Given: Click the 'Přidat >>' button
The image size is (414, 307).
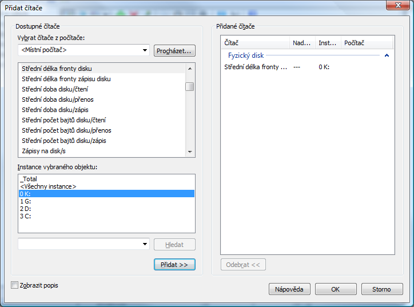Looking at the screenshot, I should (174, 265).
